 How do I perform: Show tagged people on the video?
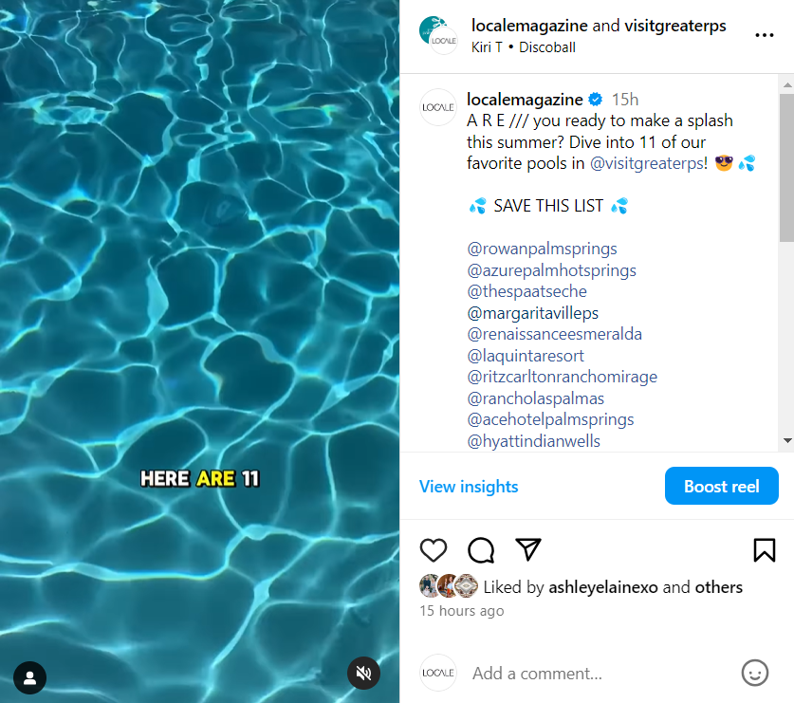click(30, 677)
